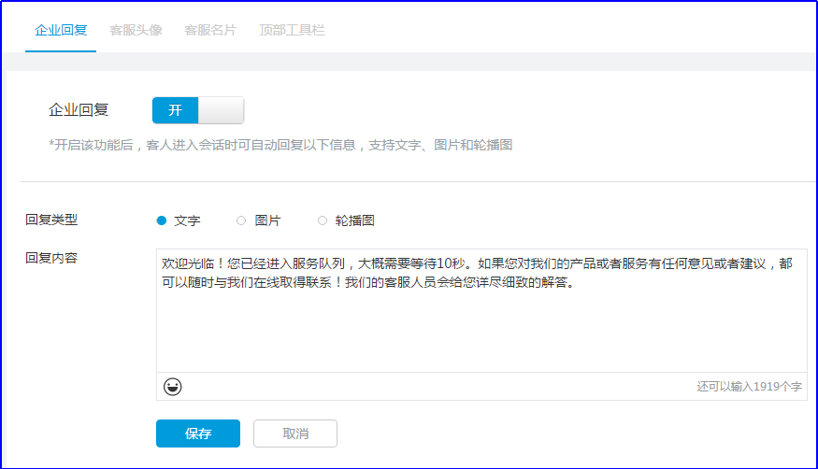Click 保存 to save the reply
Viewport: 818px width, 469px height.
pyautogui.click(x=198, y=433)
